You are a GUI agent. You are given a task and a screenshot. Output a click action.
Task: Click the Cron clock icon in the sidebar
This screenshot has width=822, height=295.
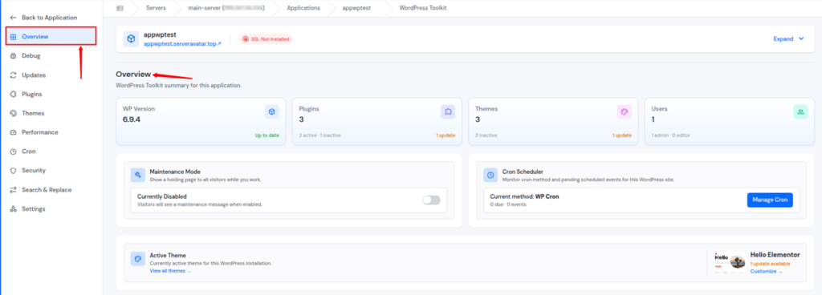tap(13, 152)
